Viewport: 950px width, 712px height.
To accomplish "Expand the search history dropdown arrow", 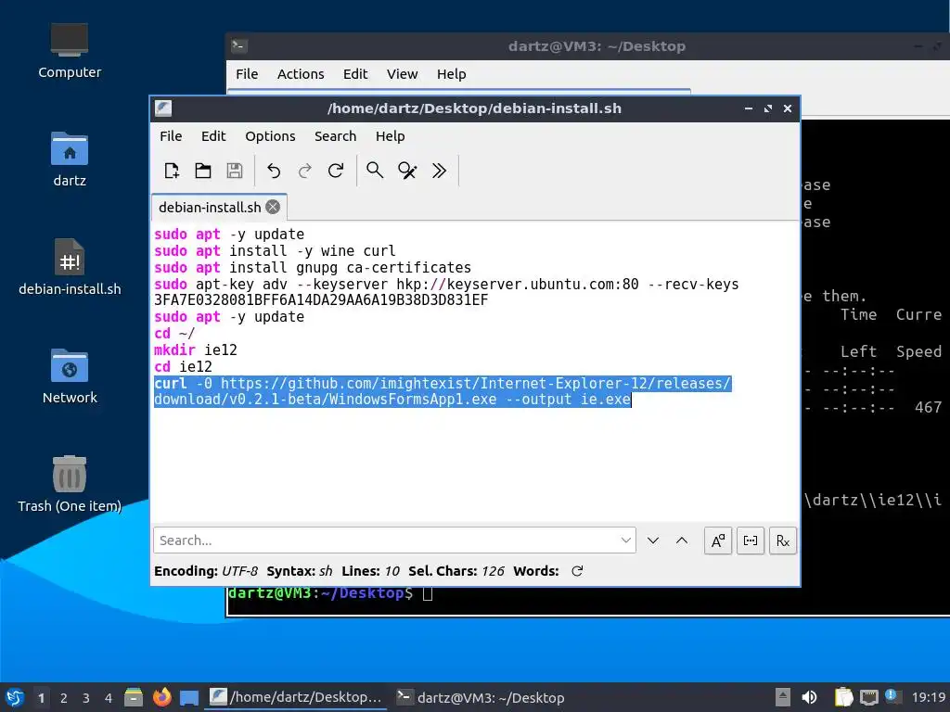I will pyautogui.click(x=626, y=540).
